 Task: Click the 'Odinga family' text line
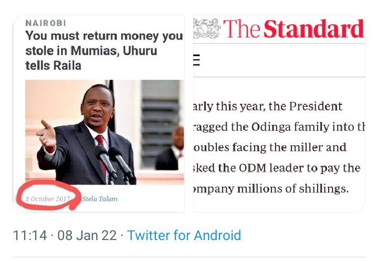tap(278, 127)
